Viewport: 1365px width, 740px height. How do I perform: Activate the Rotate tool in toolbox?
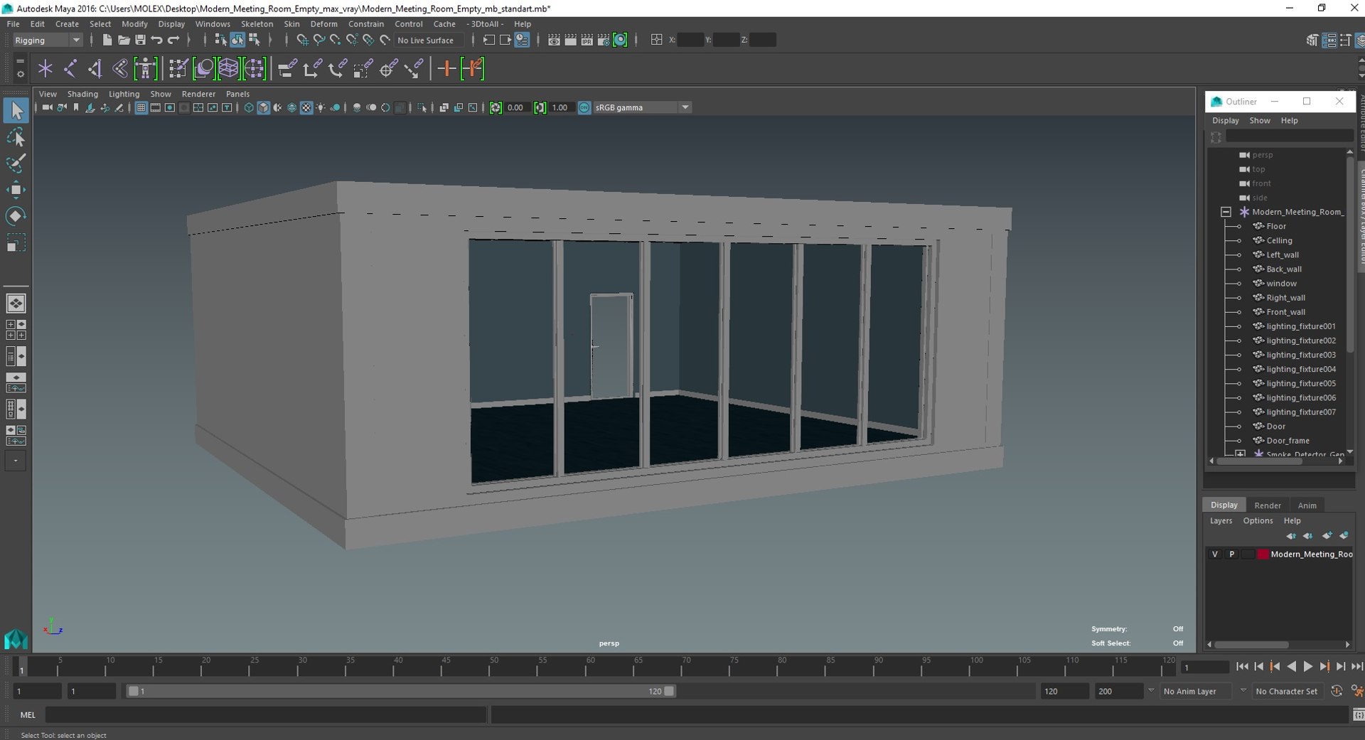[x=16, y=215]
